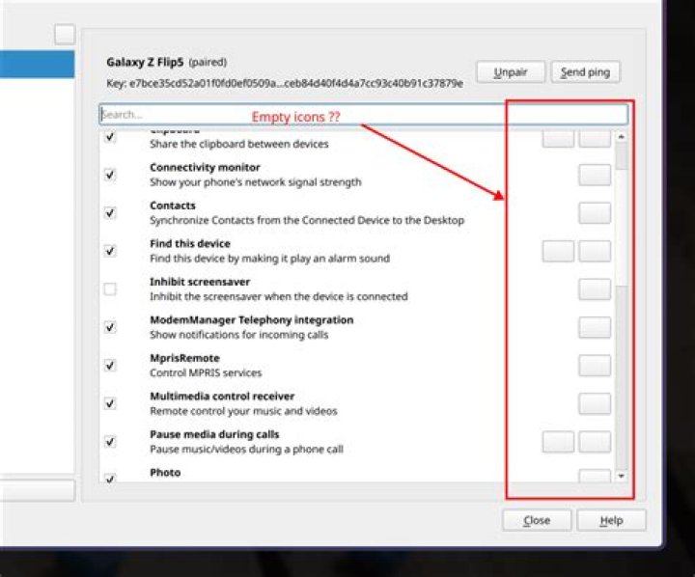Screen dimensions: 695x577
Task: Disable Find this device plugin
Action: tap(110, 251)
